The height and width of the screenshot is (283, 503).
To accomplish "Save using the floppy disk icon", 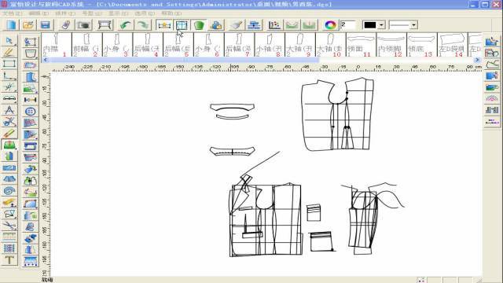I will coord(46,25).
